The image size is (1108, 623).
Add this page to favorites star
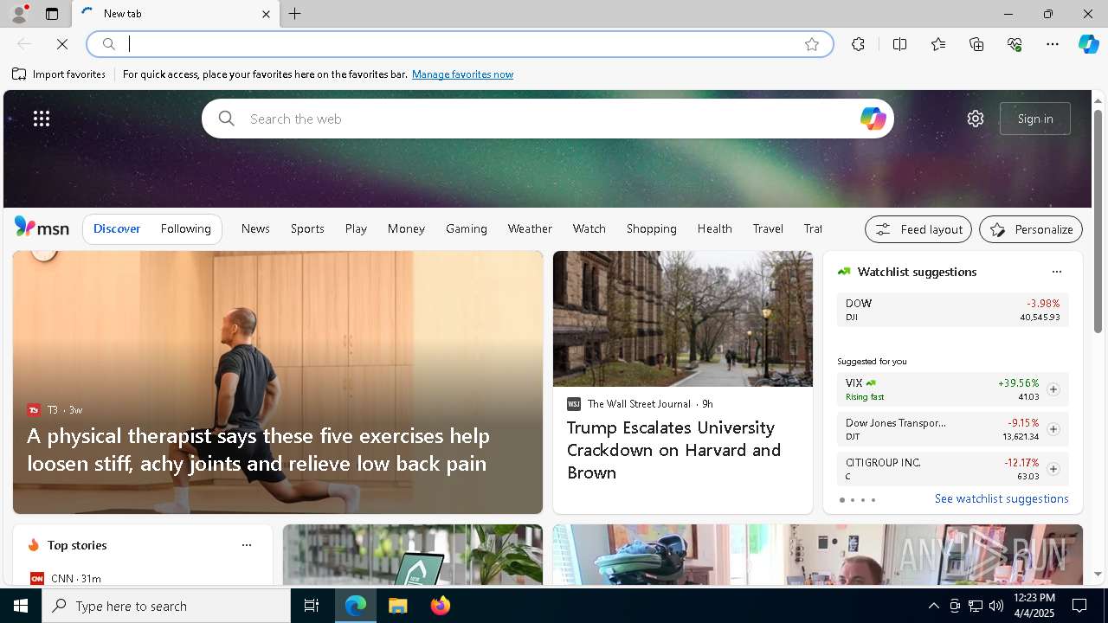(x=812, y=44)
